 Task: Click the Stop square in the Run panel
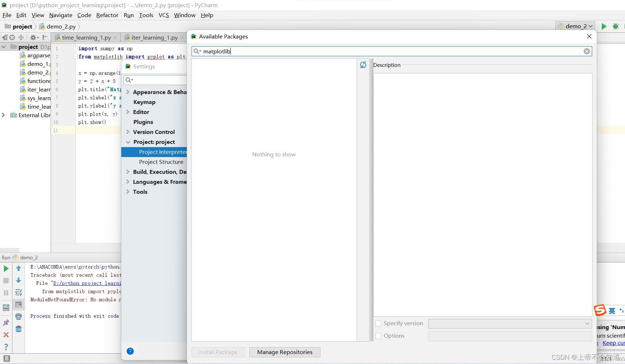pos(6,281)
